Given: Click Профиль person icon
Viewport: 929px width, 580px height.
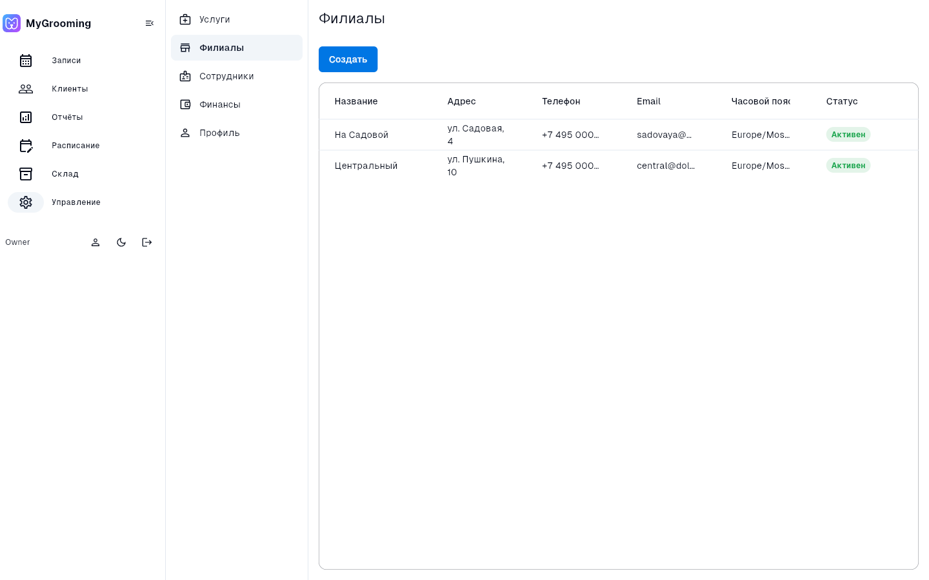Looking at the screenshot, I should [x=185, y=133].
